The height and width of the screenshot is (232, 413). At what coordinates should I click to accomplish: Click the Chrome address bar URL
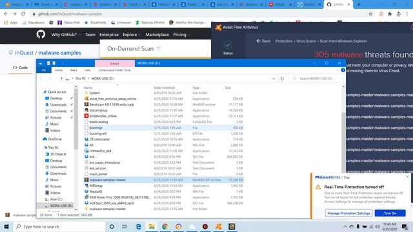[x=70, y=14]
